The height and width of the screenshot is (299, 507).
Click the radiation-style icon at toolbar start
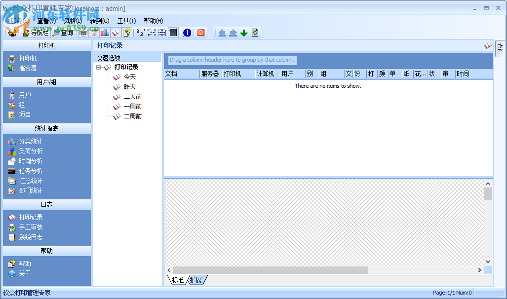(12, 33)
